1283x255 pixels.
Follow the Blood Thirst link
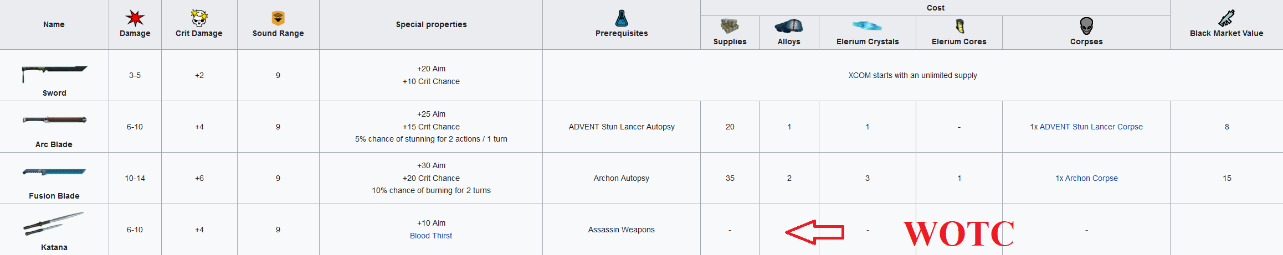pyautogui.click(x=431, y=236)
